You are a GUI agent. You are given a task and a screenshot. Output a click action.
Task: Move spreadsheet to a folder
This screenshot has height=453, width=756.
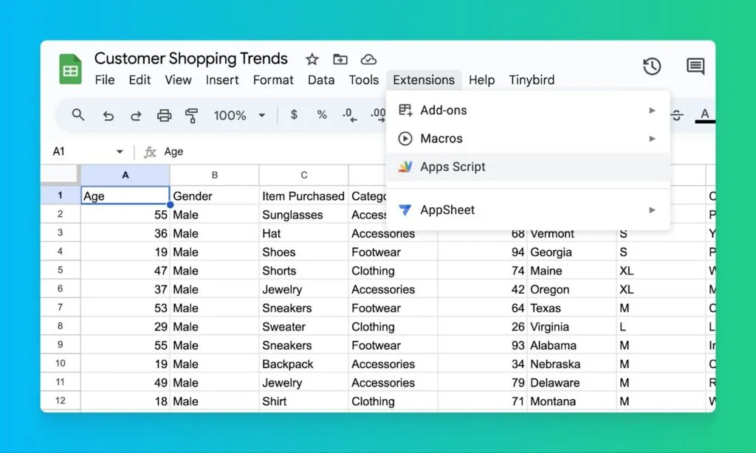click(x=340, y=59)
